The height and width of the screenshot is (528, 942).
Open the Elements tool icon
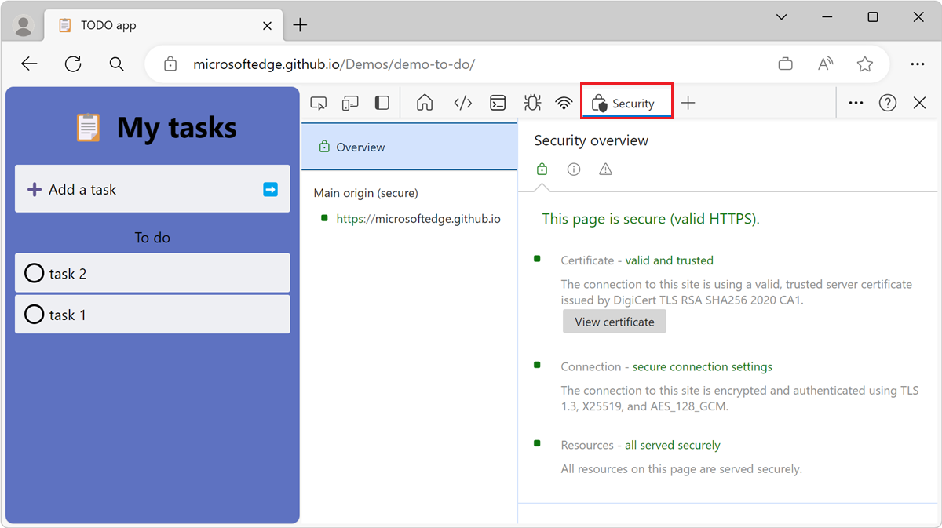coord(462,103)
